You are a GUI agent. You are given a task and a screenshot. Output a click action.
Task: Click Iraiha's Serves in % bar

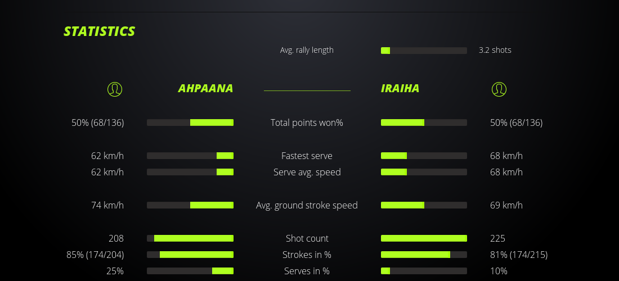pos(424,271)
